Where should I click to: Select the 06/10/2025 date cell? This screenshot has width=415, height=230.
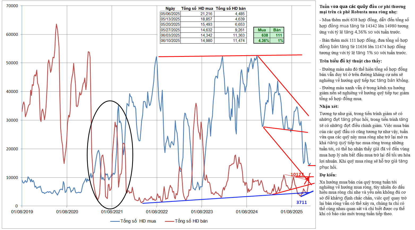coord(170,41)
